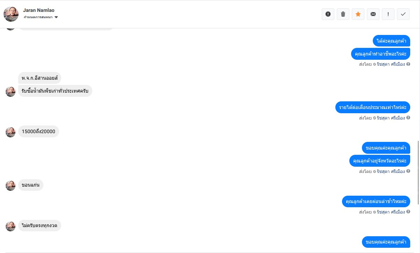Select the ไม่ครับตรงทุกงวด message bubble

click(40, 226)
